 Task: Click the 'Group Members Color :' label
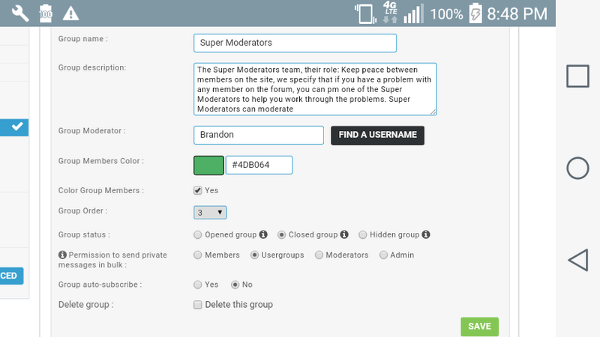click(101, 161)
